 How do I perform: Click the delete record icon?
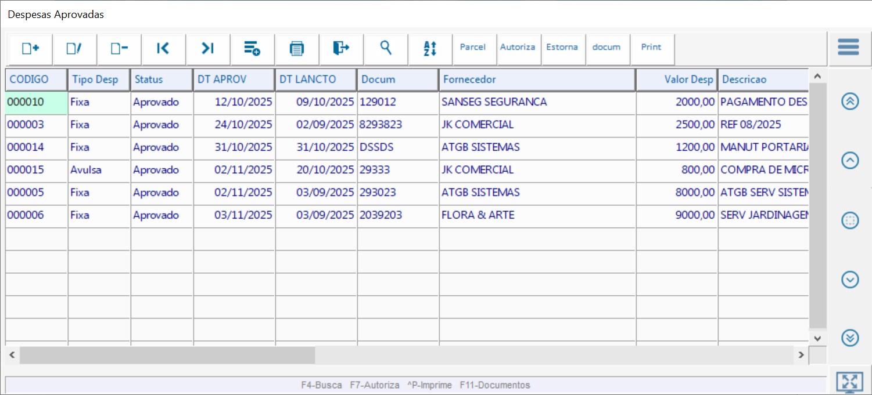coord(119,49)
